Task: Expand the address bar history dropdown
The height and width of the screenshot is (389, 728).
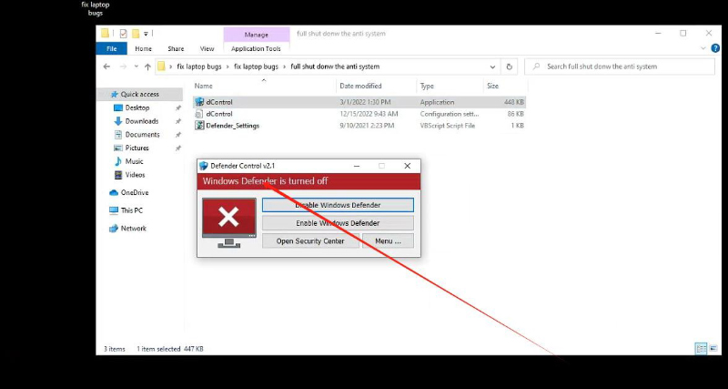Action: (492, 67)
